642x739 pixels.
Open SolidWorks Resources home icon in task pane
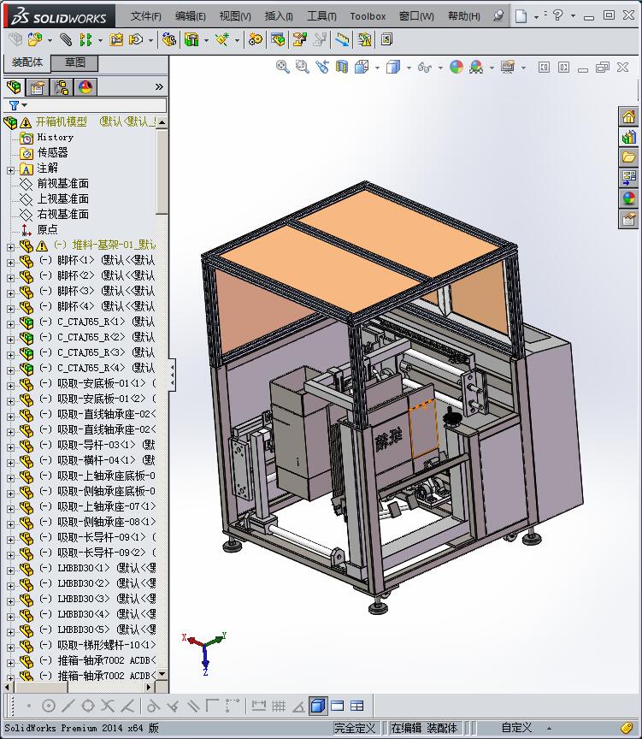point(629,116)
